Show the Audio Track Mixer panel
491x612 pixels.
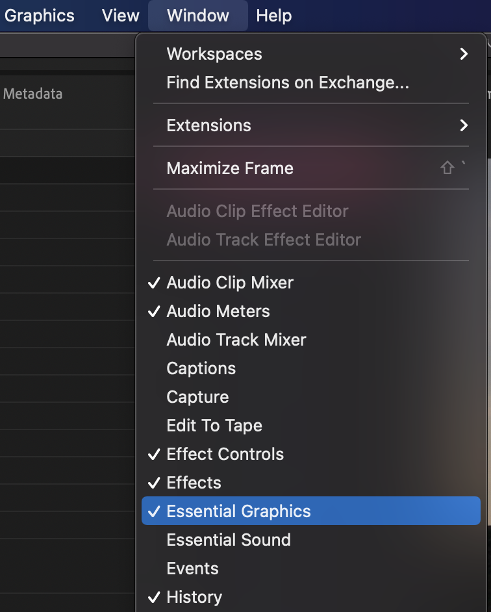coord(236,340)
